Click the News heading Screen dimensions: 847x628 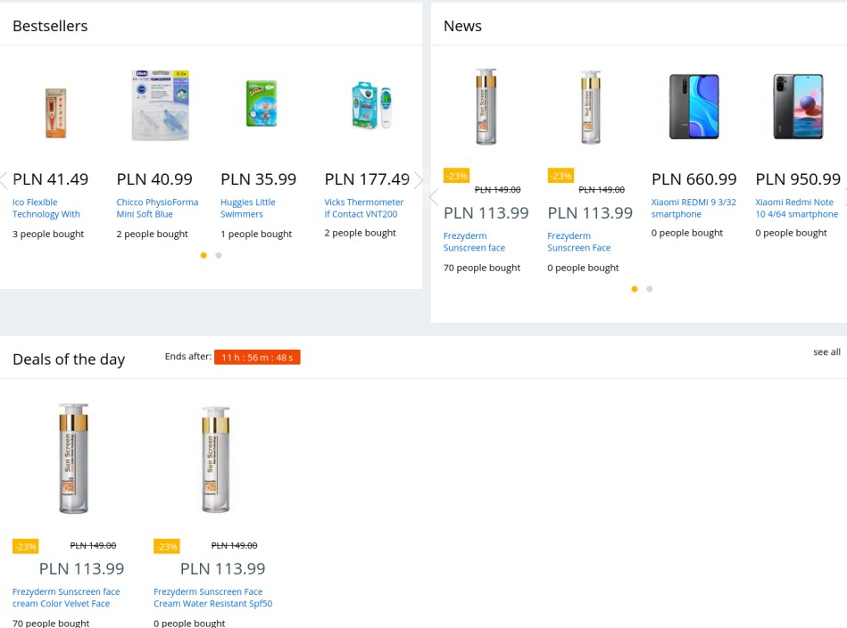pos(462,26)
